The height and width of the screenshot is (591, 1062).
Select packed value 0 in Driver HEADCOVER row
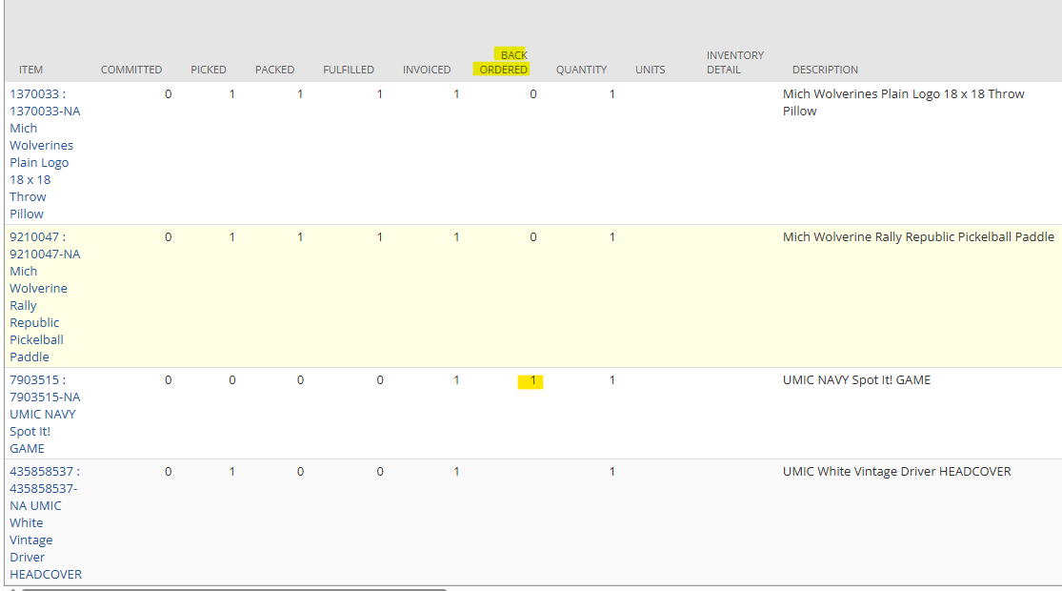click(x=300, y=472)
